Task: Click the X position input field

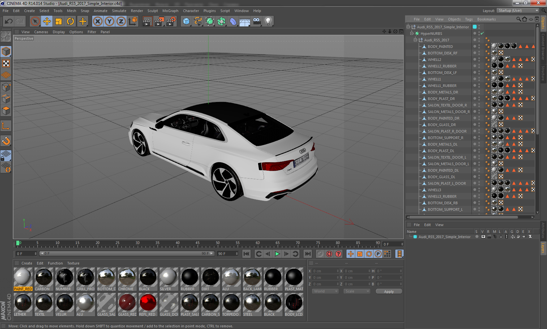Action: pyautogui.click(x=325, y=271)
